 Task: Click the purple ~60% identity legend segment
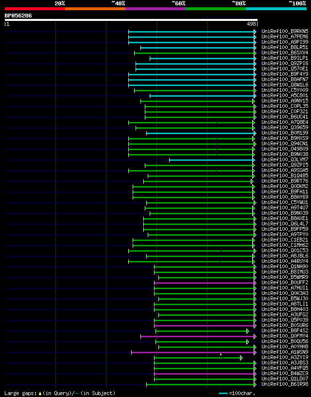point(155,9)
